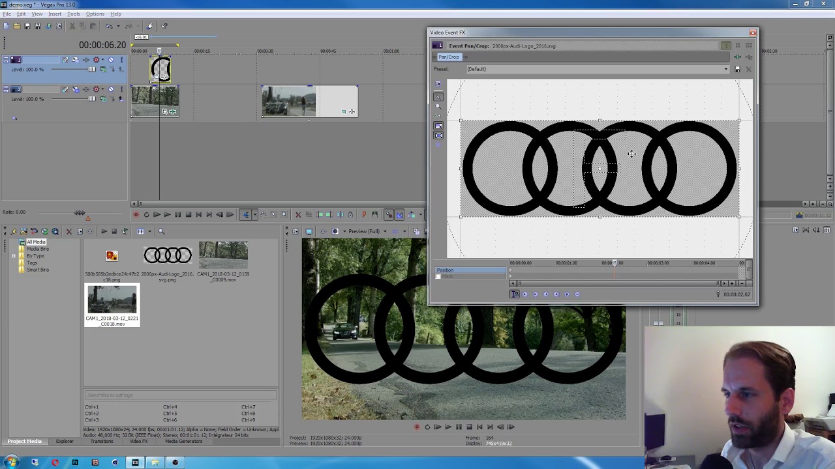Open the Insert menu
835x469 pixels.
pos(55,14)
